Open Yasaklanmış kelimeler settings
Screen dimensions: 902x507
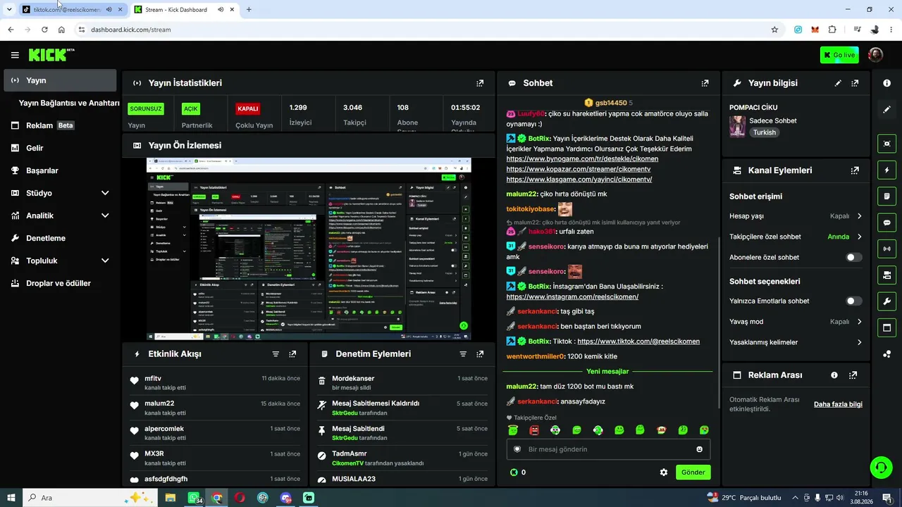click(x=796, y=342)
